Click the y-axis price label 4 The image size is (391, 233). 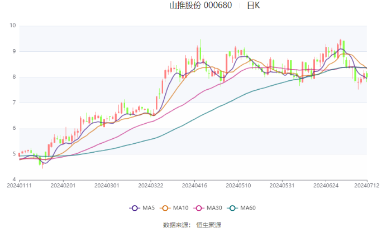click(14, 180)
